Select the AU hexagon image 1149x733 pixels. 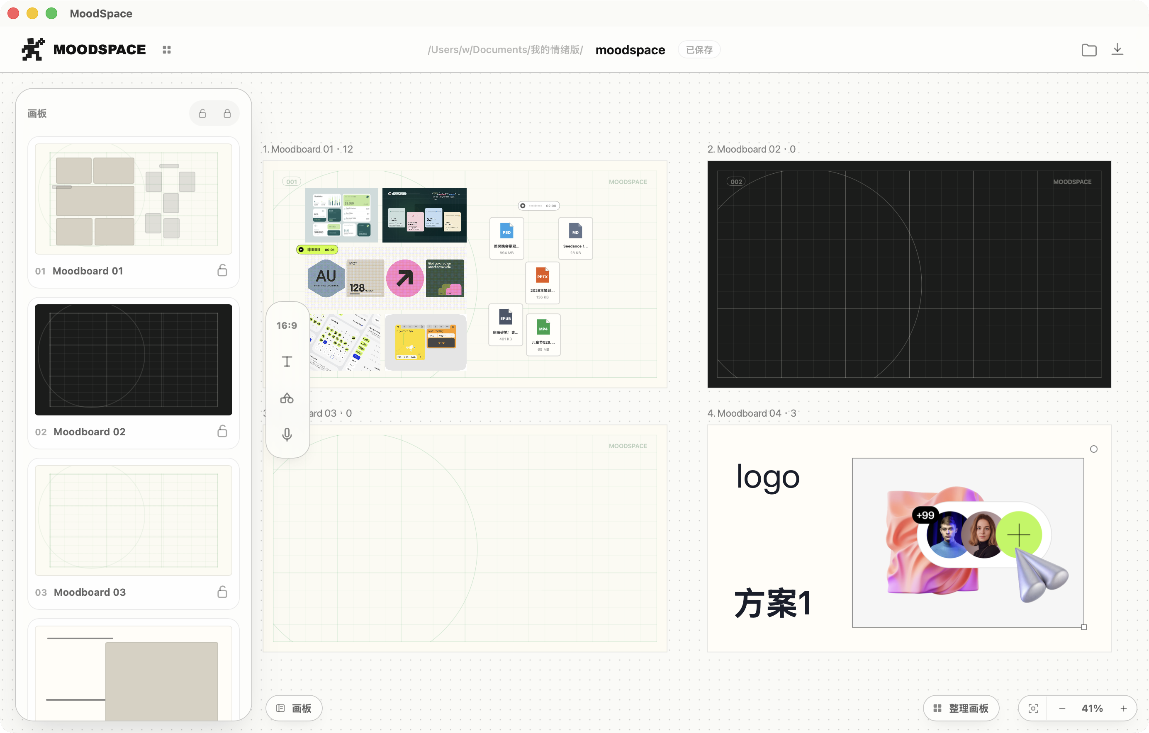pos(326,278)
